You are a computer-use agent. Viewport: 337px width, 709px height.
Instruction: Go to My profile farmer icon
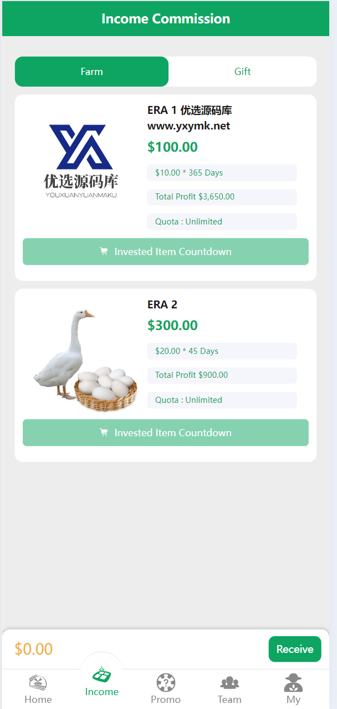pyautogui.click(x=293, y=683)
